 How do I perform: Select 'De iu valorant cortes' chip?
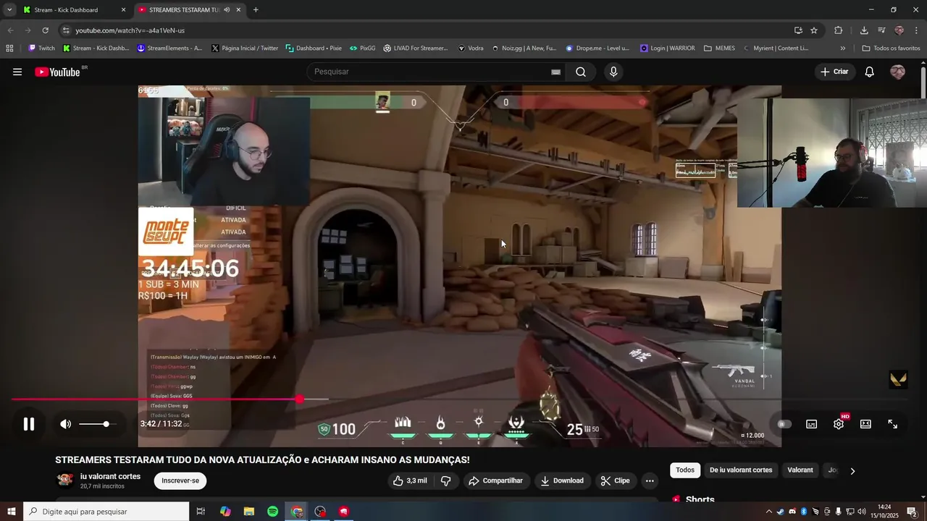741,470
